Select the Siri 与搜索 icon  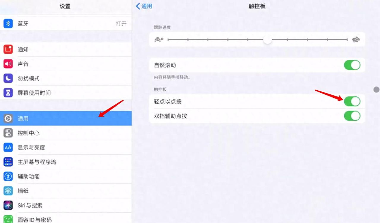coord(8,205)
